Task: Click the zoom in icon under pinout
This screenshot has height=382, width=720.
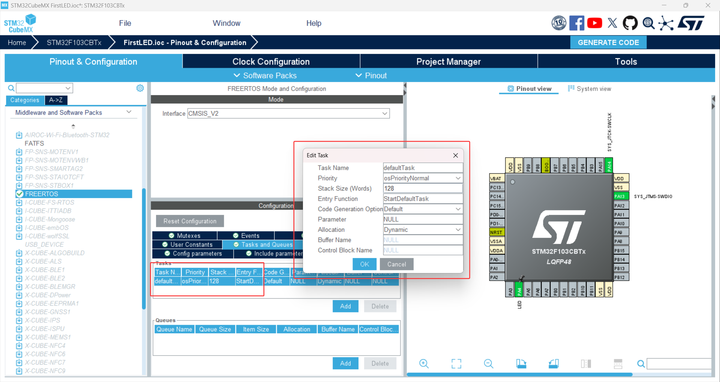Action: tap(424, 364)
